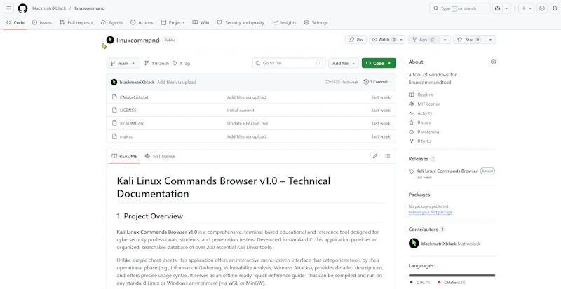The width and height of the screenshot is (561, 289).
Task: Open the Update README.md commit message
Action: tap(248, 123)
